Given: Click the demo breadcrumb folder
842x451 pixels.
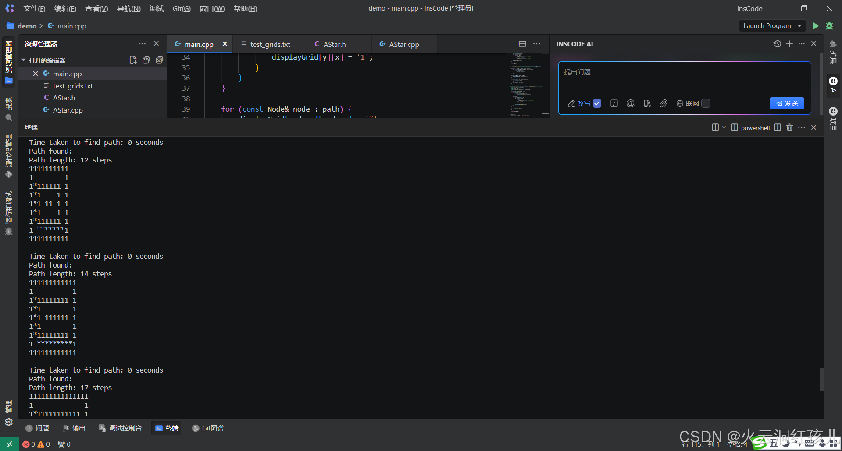Looking at the screenshot, I should (21, 26).
